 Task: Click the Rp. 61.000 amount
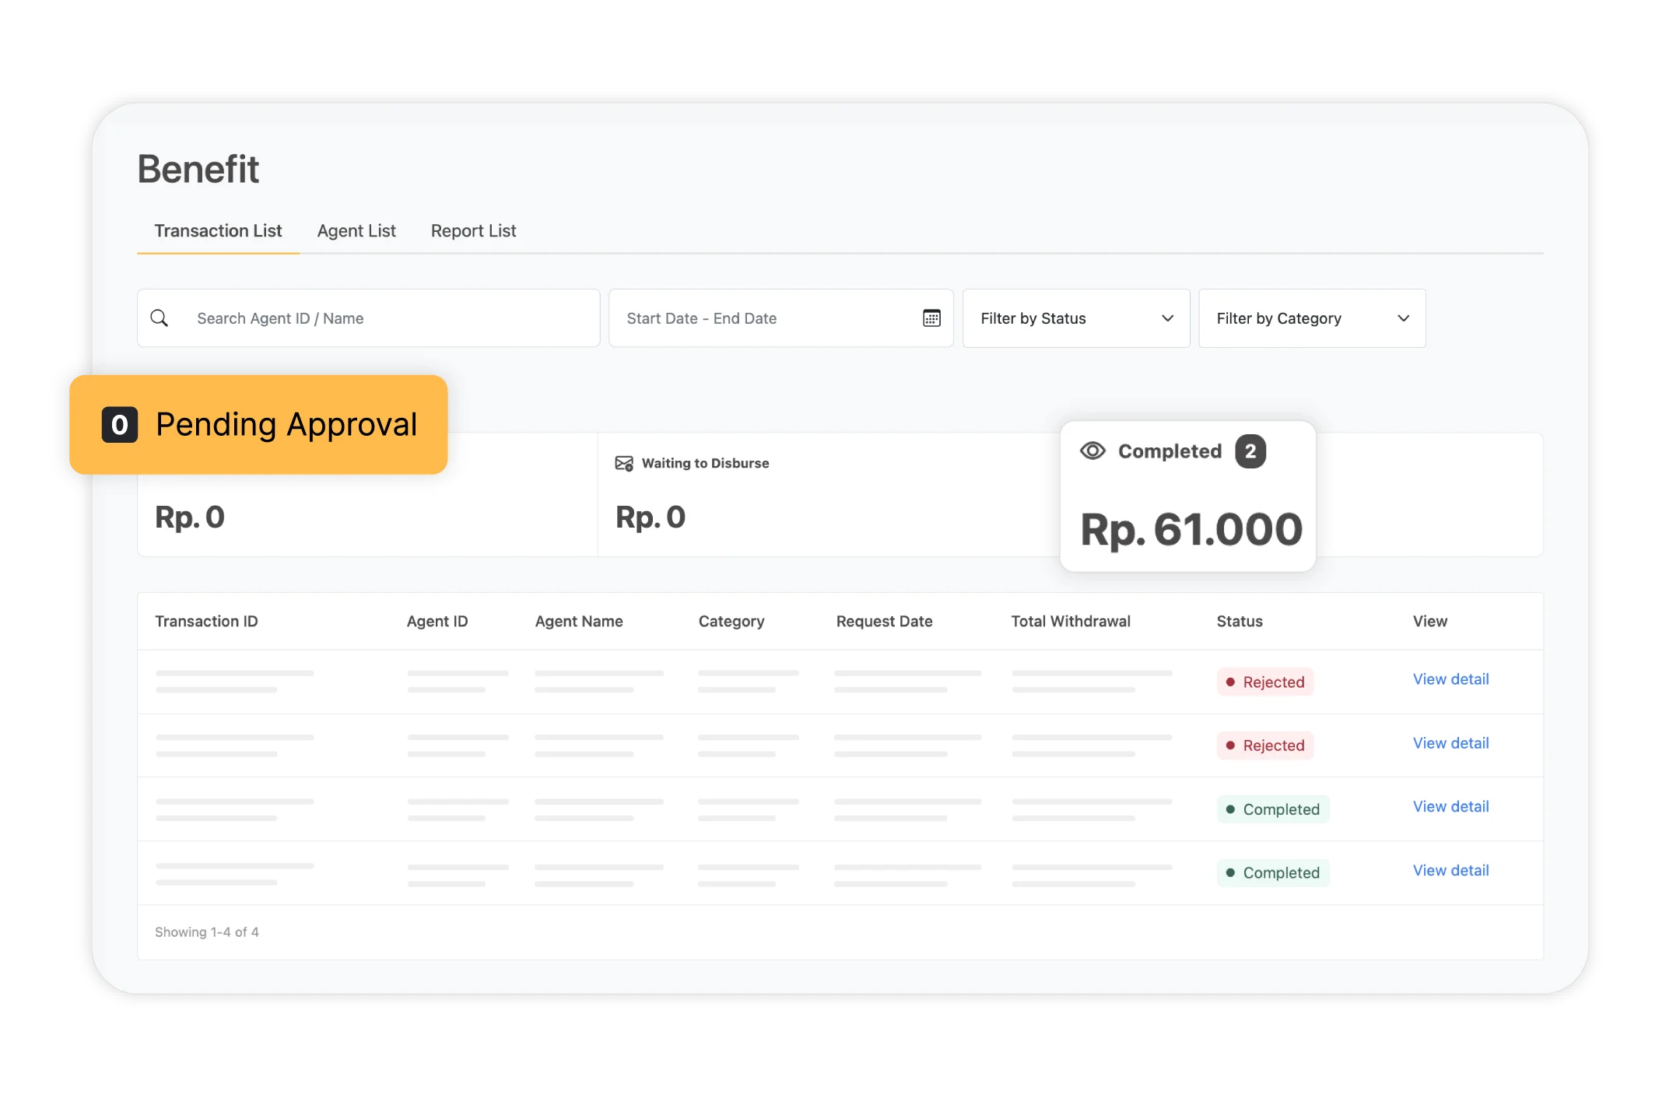point(1191,530)
